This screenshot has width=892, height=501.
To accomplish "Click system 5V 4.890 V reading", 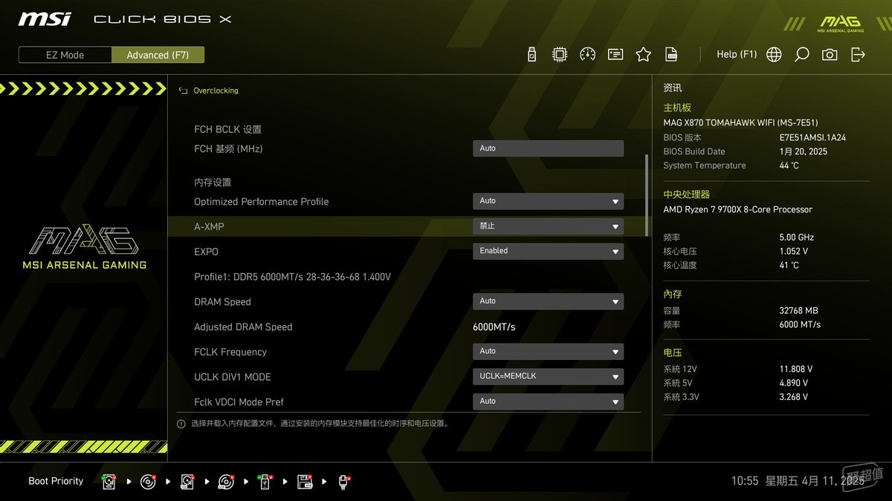I will pos(793,383).
